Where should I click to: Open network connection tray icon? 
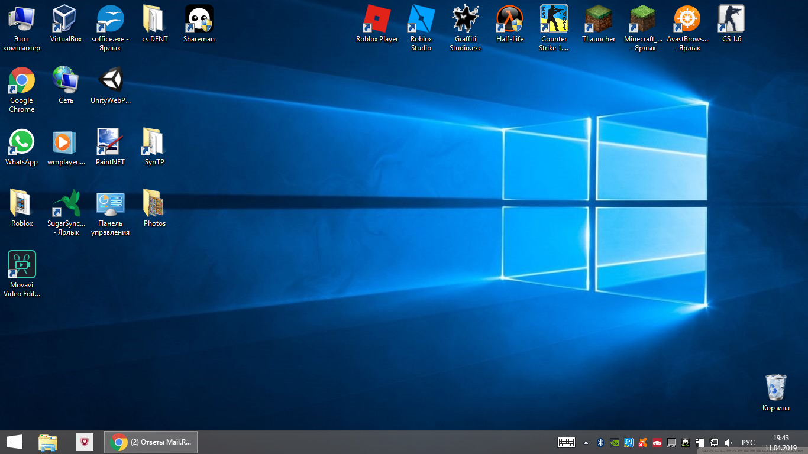point(714,442)
